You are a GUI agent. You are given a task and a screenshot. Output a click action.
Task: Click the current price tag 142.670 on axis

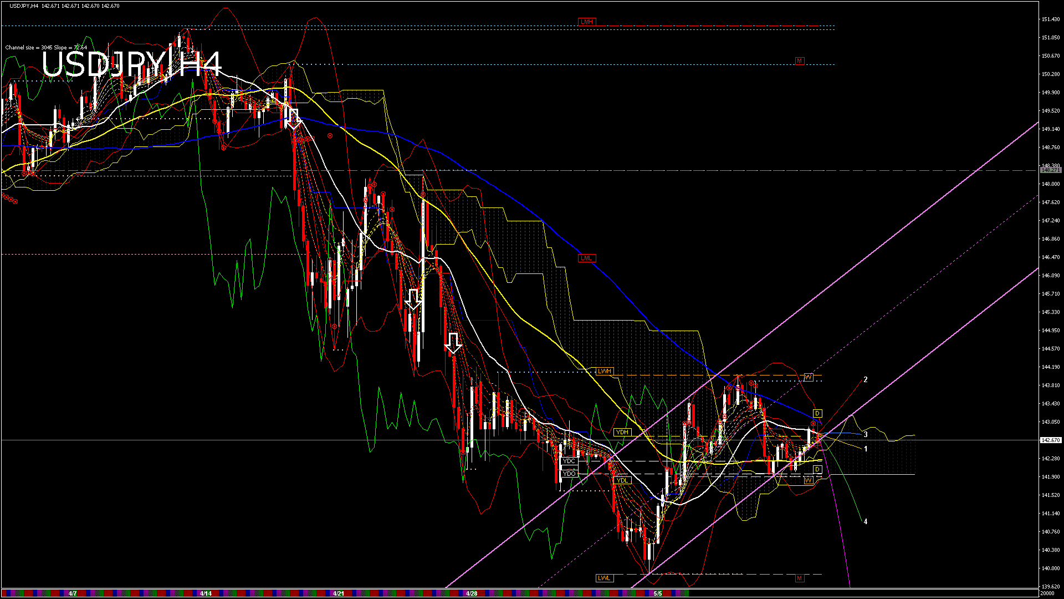coord(1050,440)
